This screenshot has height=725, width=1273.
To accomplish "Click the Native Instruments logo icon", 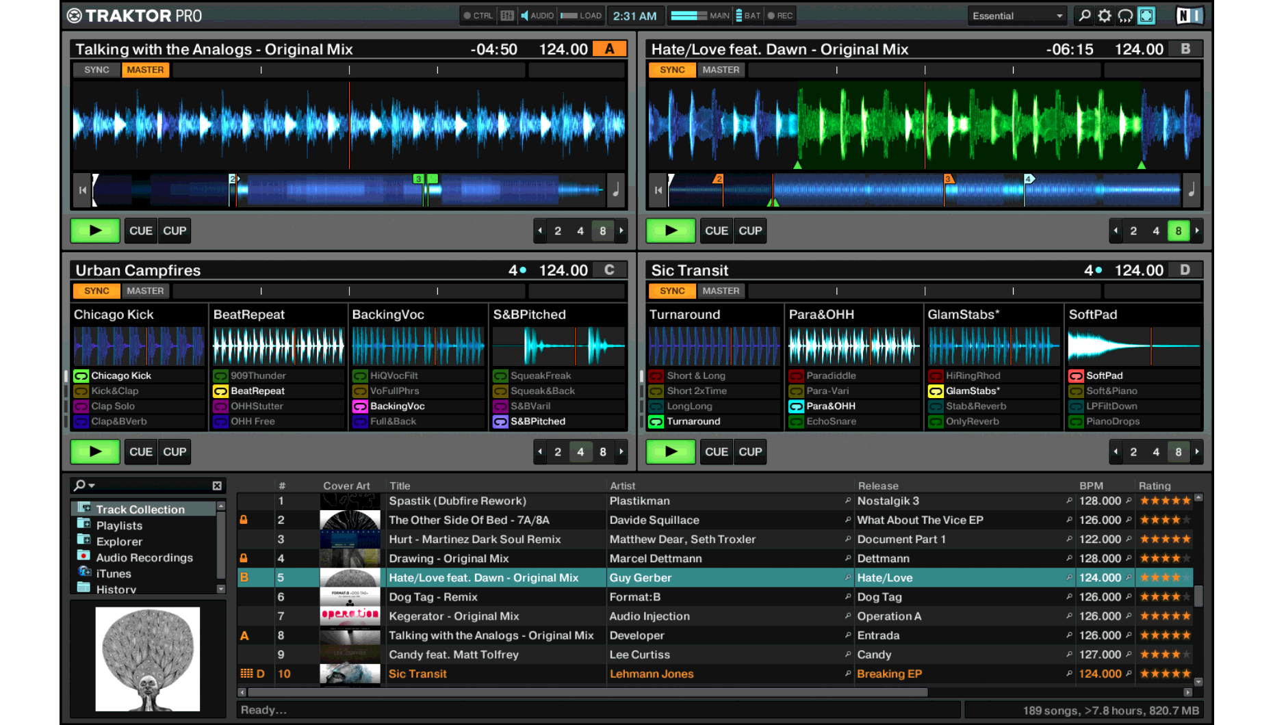I will (x=1189, y=16).
